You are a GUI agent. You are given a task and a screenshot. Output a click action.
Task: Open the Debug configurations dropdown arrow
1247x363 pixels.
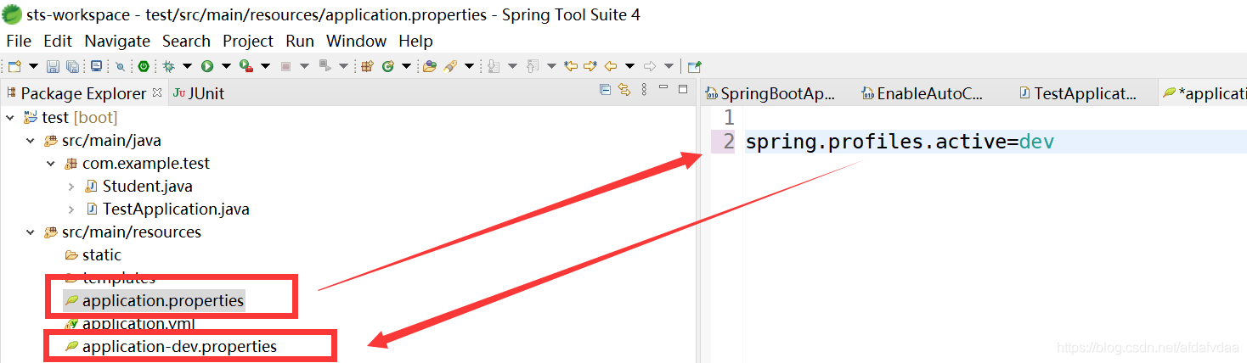pos(187,66)
